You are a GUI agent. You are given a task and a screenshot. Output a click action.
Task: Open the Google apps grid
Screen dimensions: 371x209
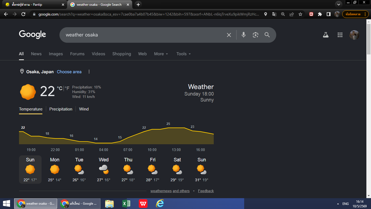pyautogui.click(x=340, y=35)
